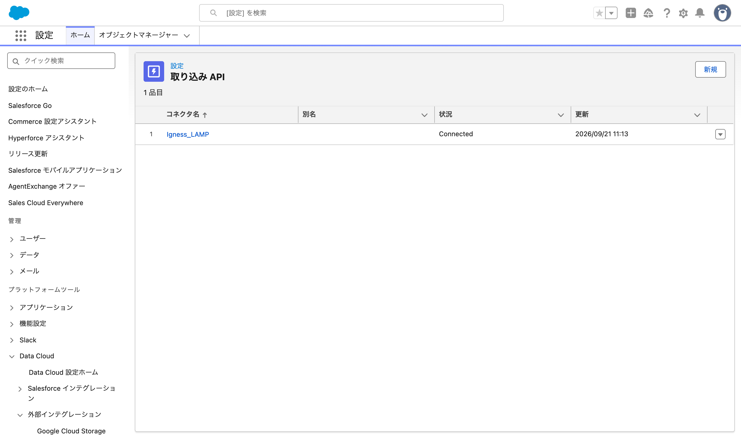Click the 新規 button
The image size is (741, 438).
pos(710,69)
